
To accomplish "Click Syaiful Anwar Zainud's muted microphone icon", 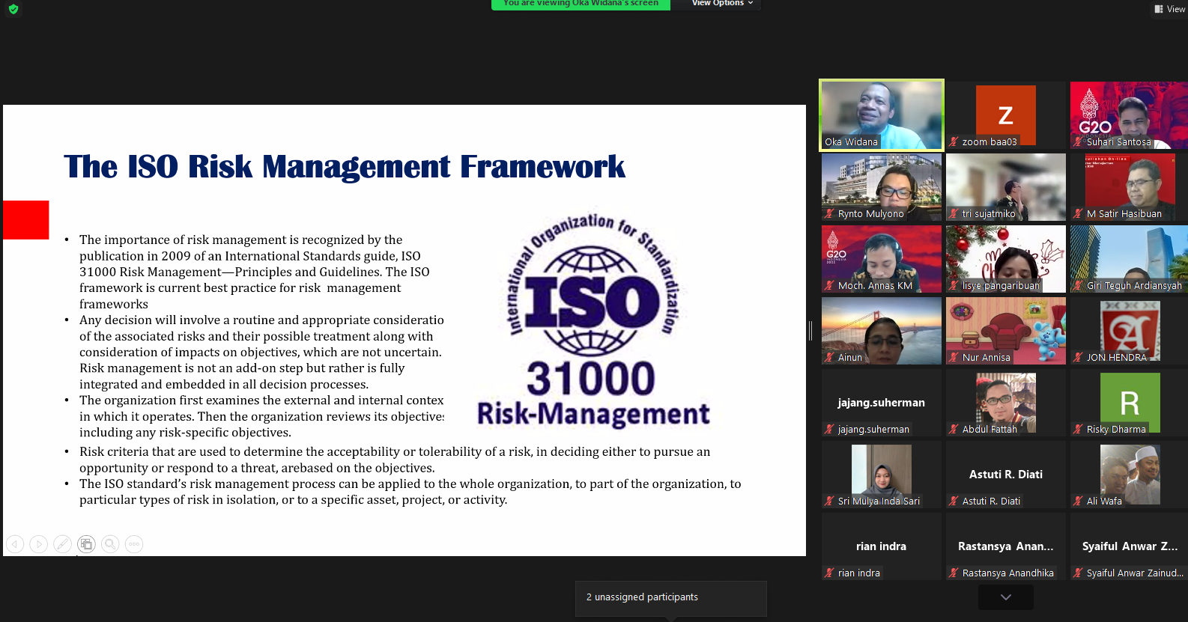I will tap(1078, 573).
